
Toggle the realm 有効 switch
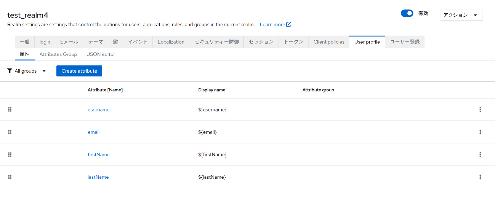407,13
